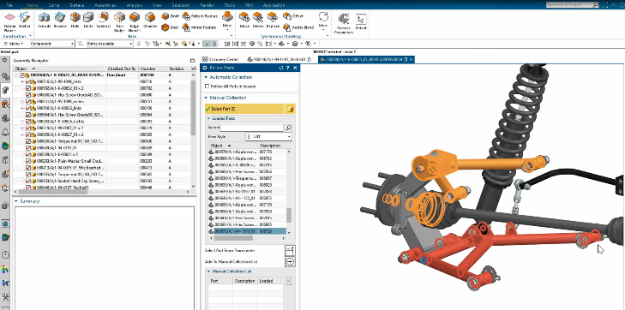
Task: Collapse the Manual Collection section
Action: click(206, 98)
